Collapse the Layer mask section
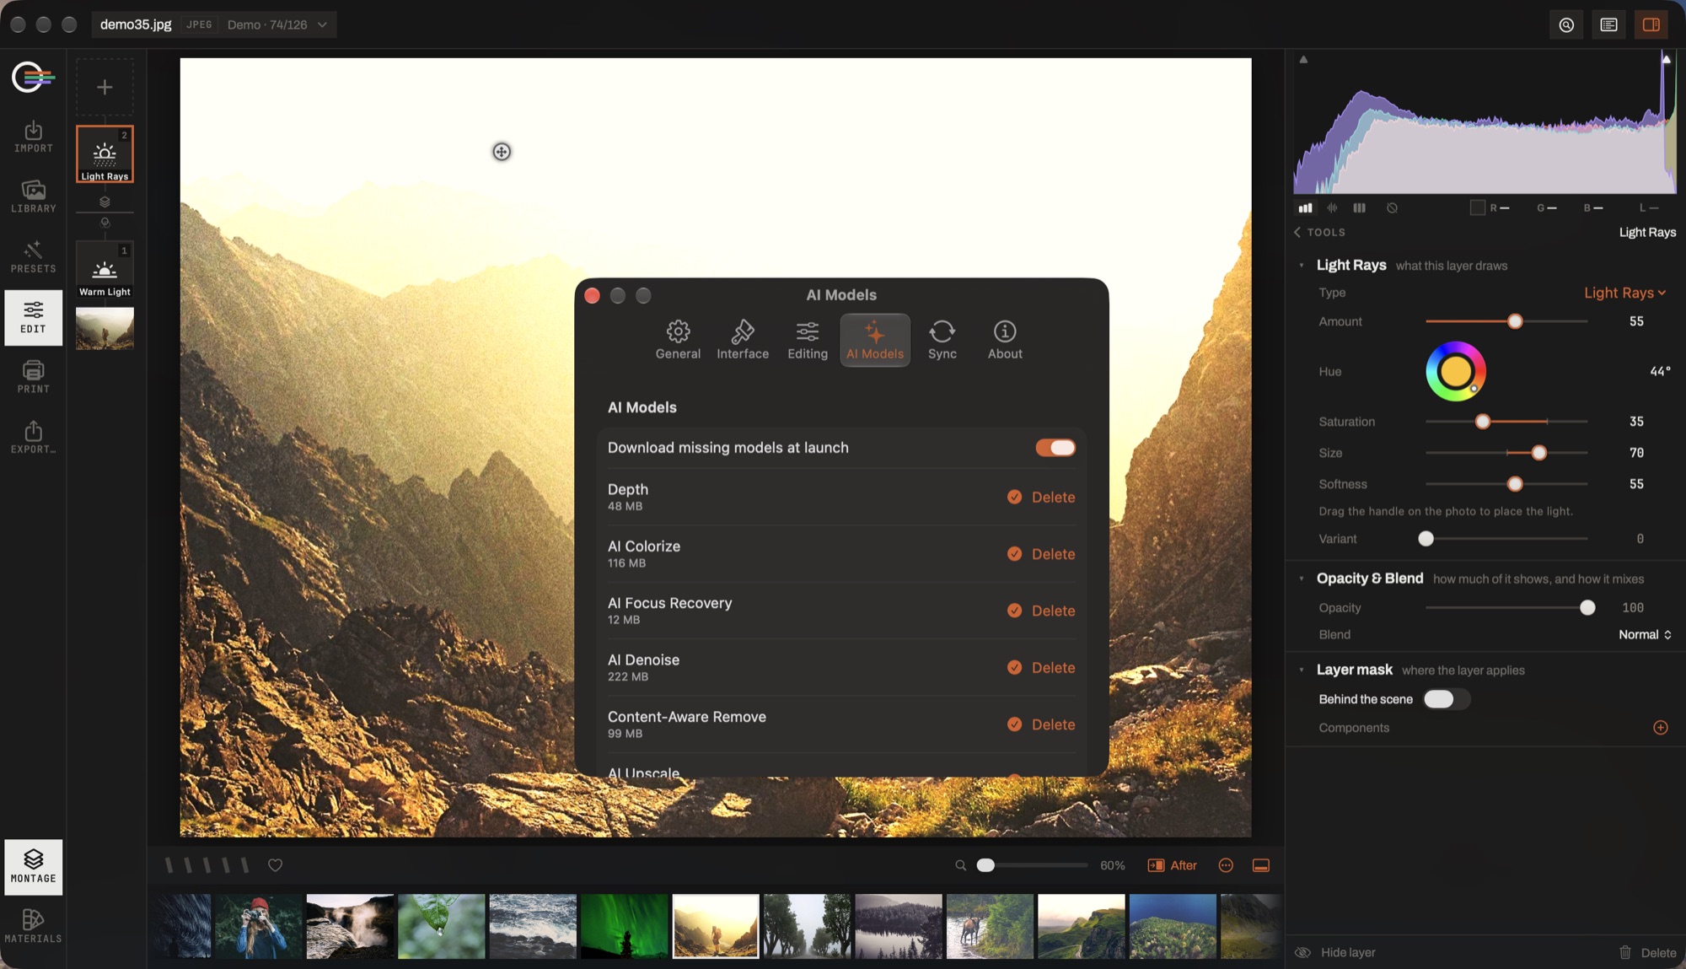This screenshot has height=969, width=1686. pos(1302,670)
